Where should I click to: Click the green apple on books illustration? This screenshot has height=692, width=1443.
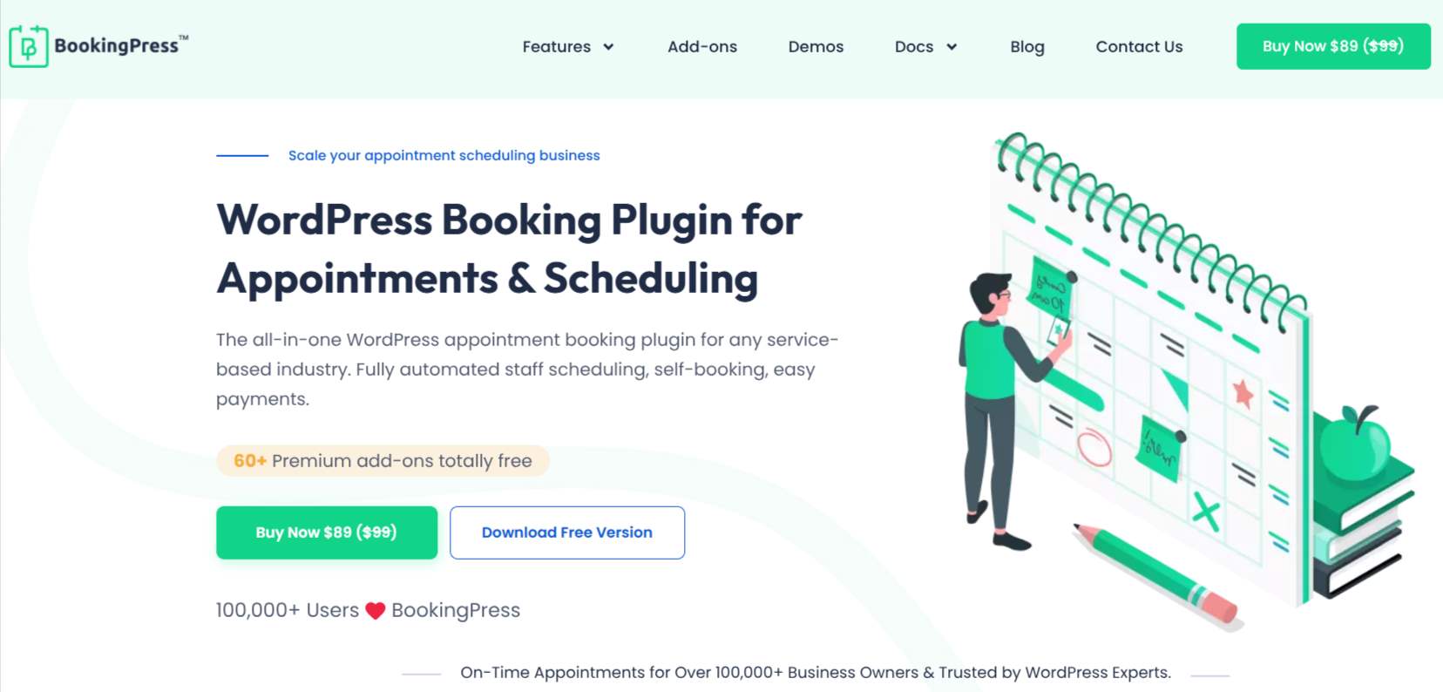coord(1353,444)
